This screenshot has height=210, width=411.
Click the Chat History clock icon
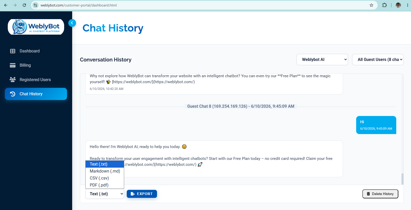tap(13, 94)
